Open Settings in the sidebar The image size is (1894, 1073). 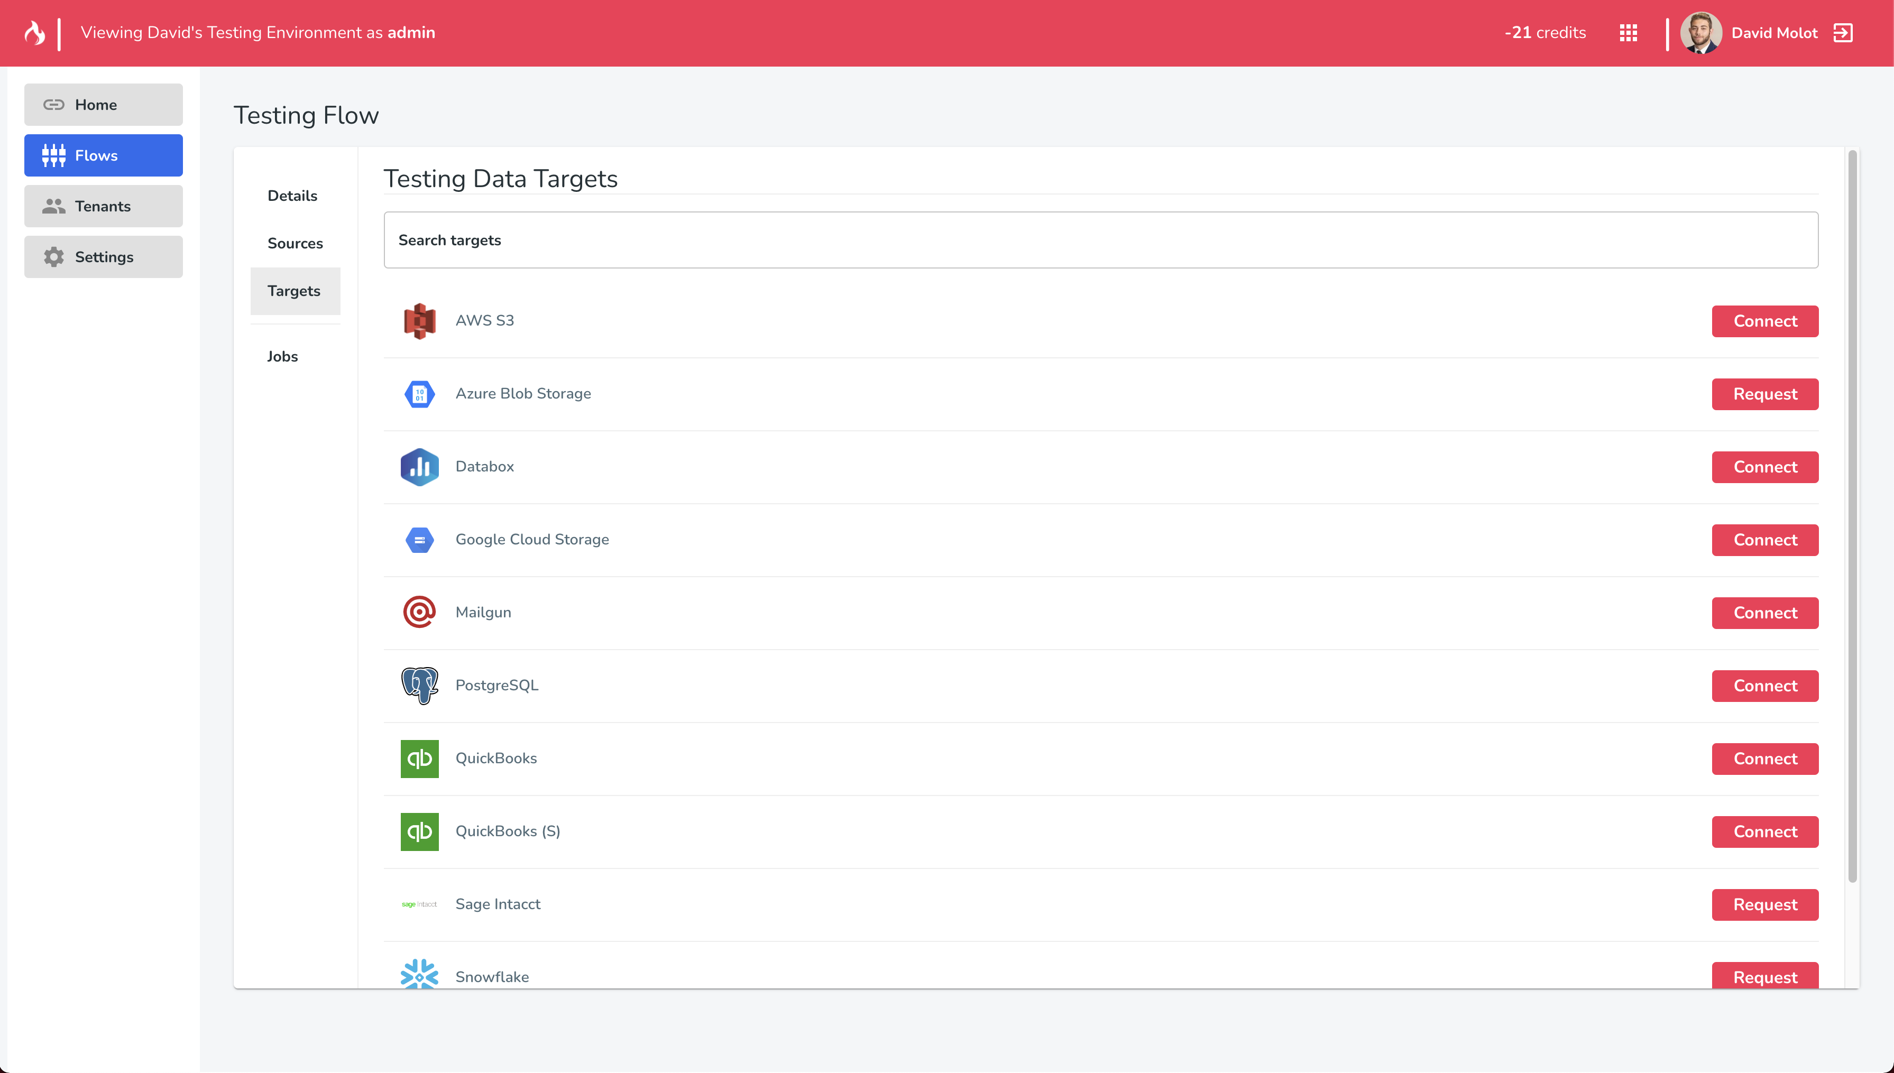point(103,257)
